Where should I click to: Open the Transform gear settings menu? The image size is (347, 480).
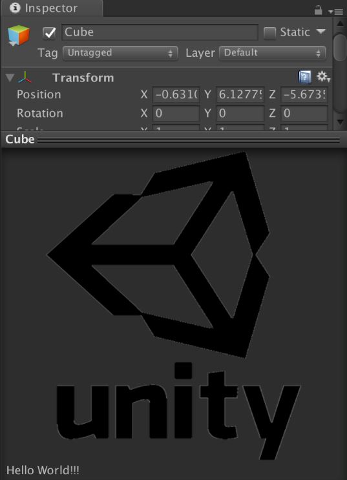(323, 76)
